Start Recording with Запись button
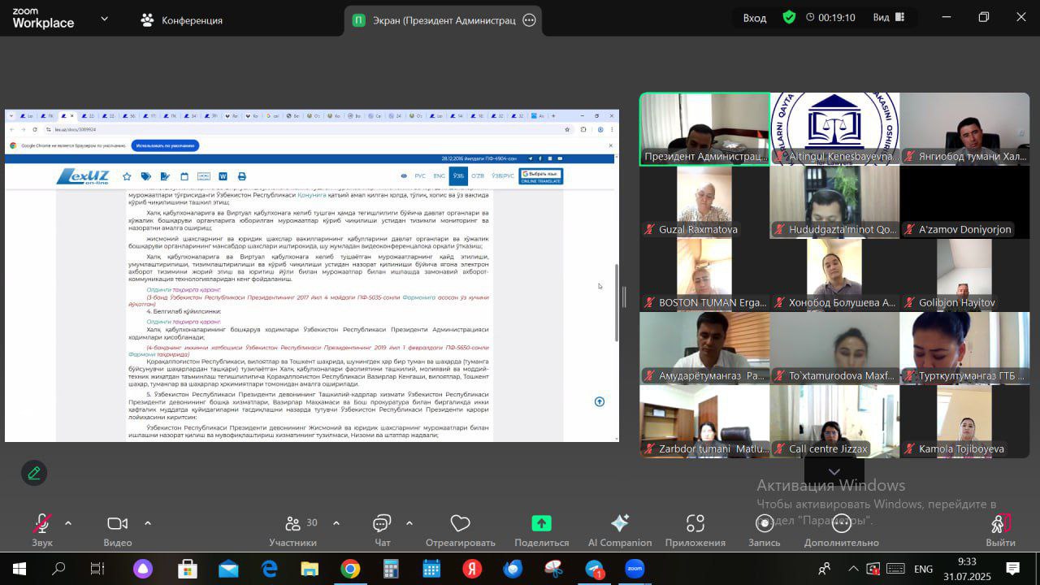Screen dimensions: 1040x585 (x=764, y=524)
